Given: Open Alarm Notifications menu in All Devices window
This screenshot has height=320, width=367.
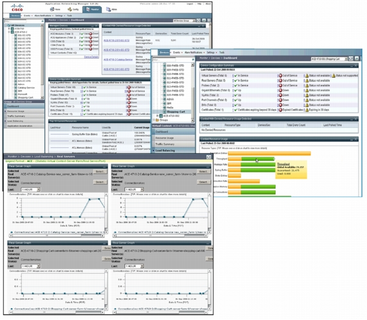Looking at the screenshot, I should [x=43, y=16].
